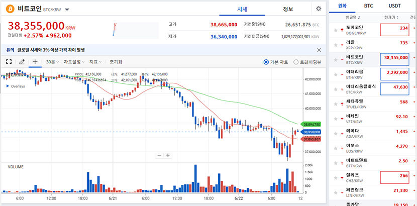
Task: Open 이더리움 ETH/KRW row
Action: point(373,74)
